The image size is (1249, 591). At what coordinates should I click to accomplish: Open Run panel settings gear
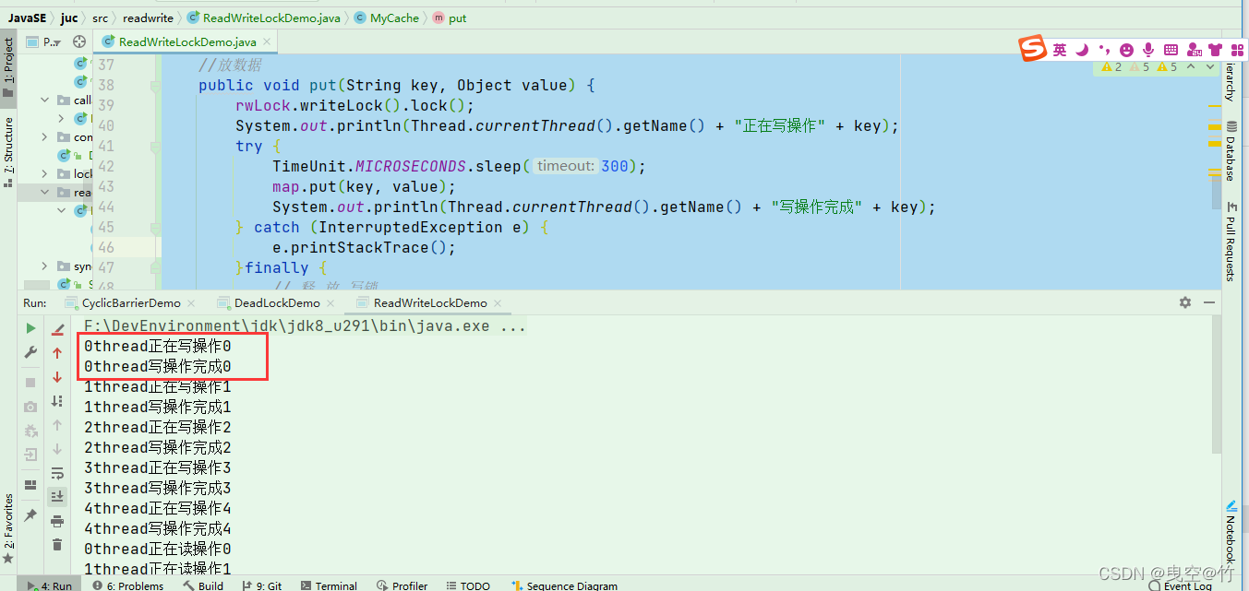pyautogui.click(x=1185, y=302)
